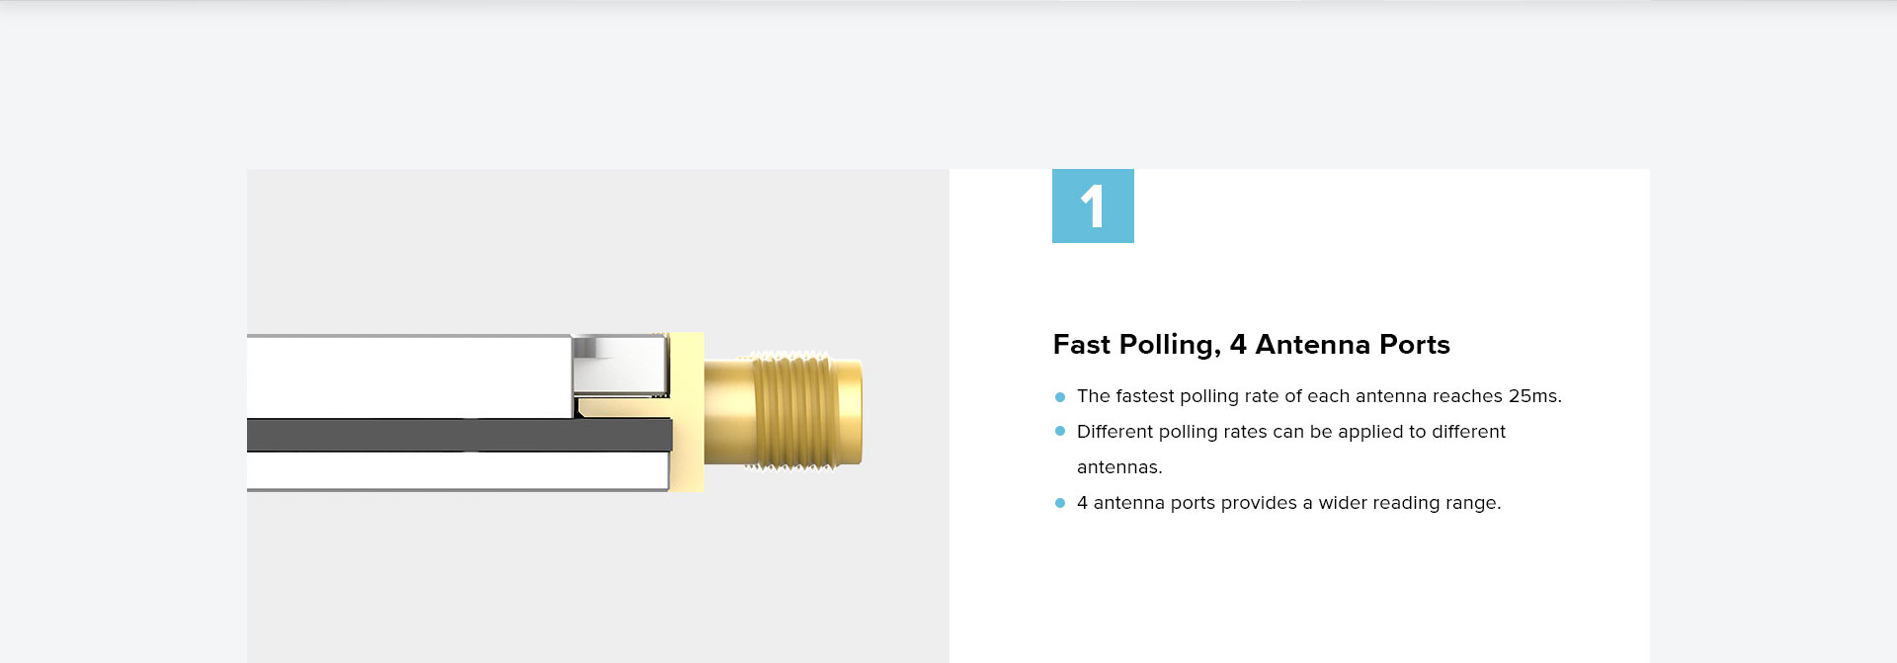The width and height of the screenshot is (1897, 663).
Task: Click the pale yellow connector flange
Action: (687, 412)
